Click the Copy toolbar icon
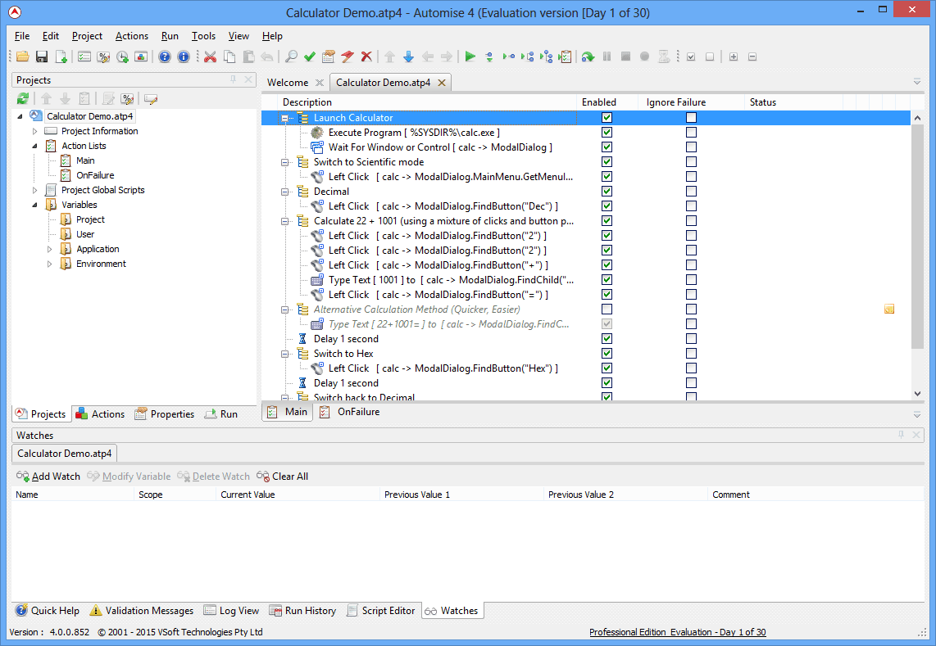Image resolution: width=936 pixels, height=646 pixels. coord(229,56)
